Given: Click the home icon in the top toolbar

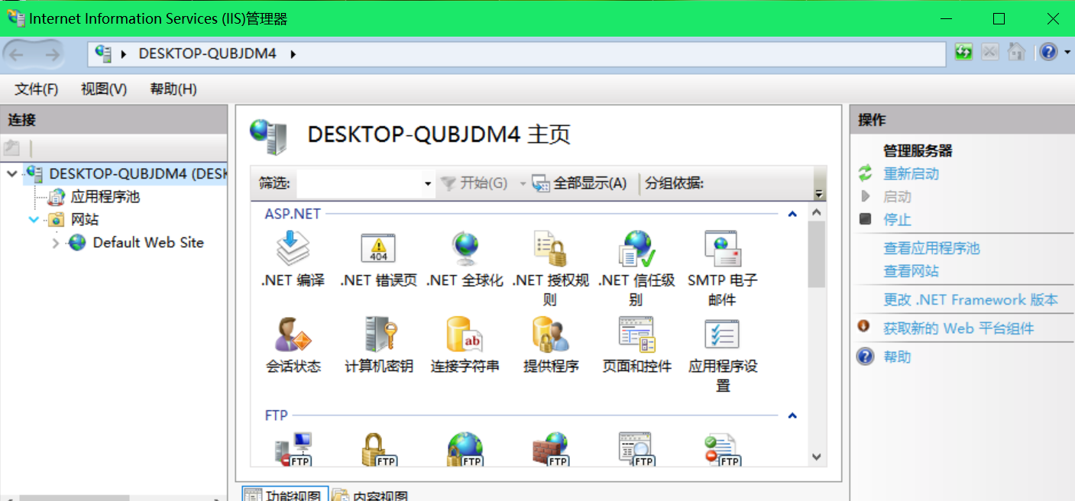Looking at the screenshot, I should tap(1016, 53).
